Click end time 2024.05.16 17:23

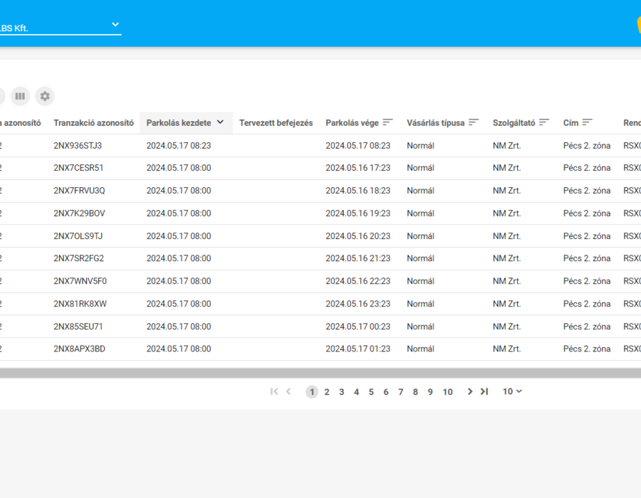click(358, 168)
